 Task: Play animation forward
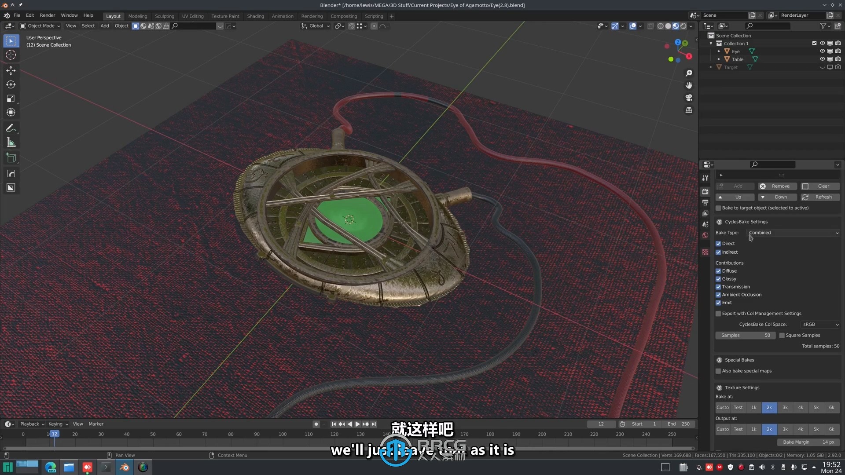click(x=357, y=424)
